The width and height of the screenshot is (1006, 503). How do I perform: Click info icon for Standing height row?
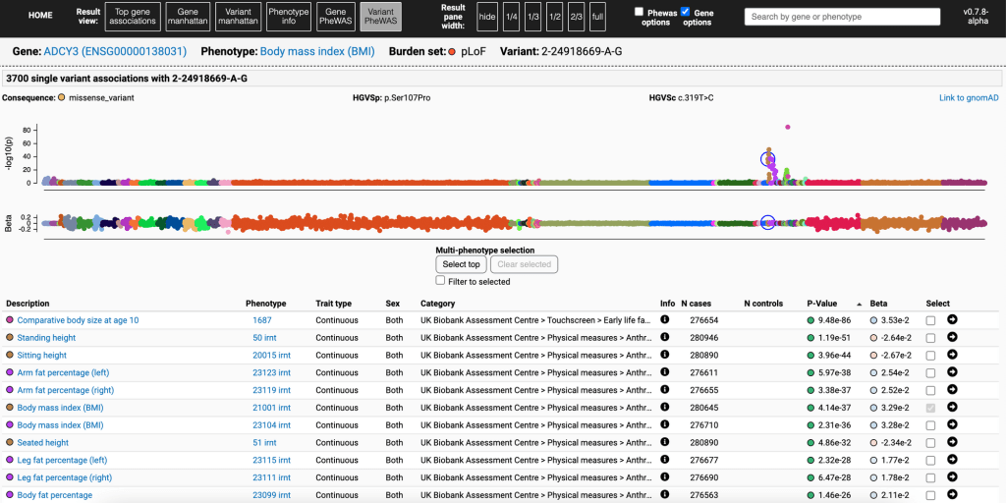664,338
